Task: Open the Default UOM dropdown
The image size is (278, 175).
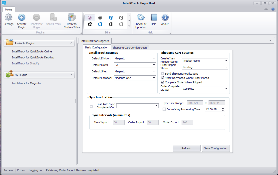Action: tap(154, 65)
